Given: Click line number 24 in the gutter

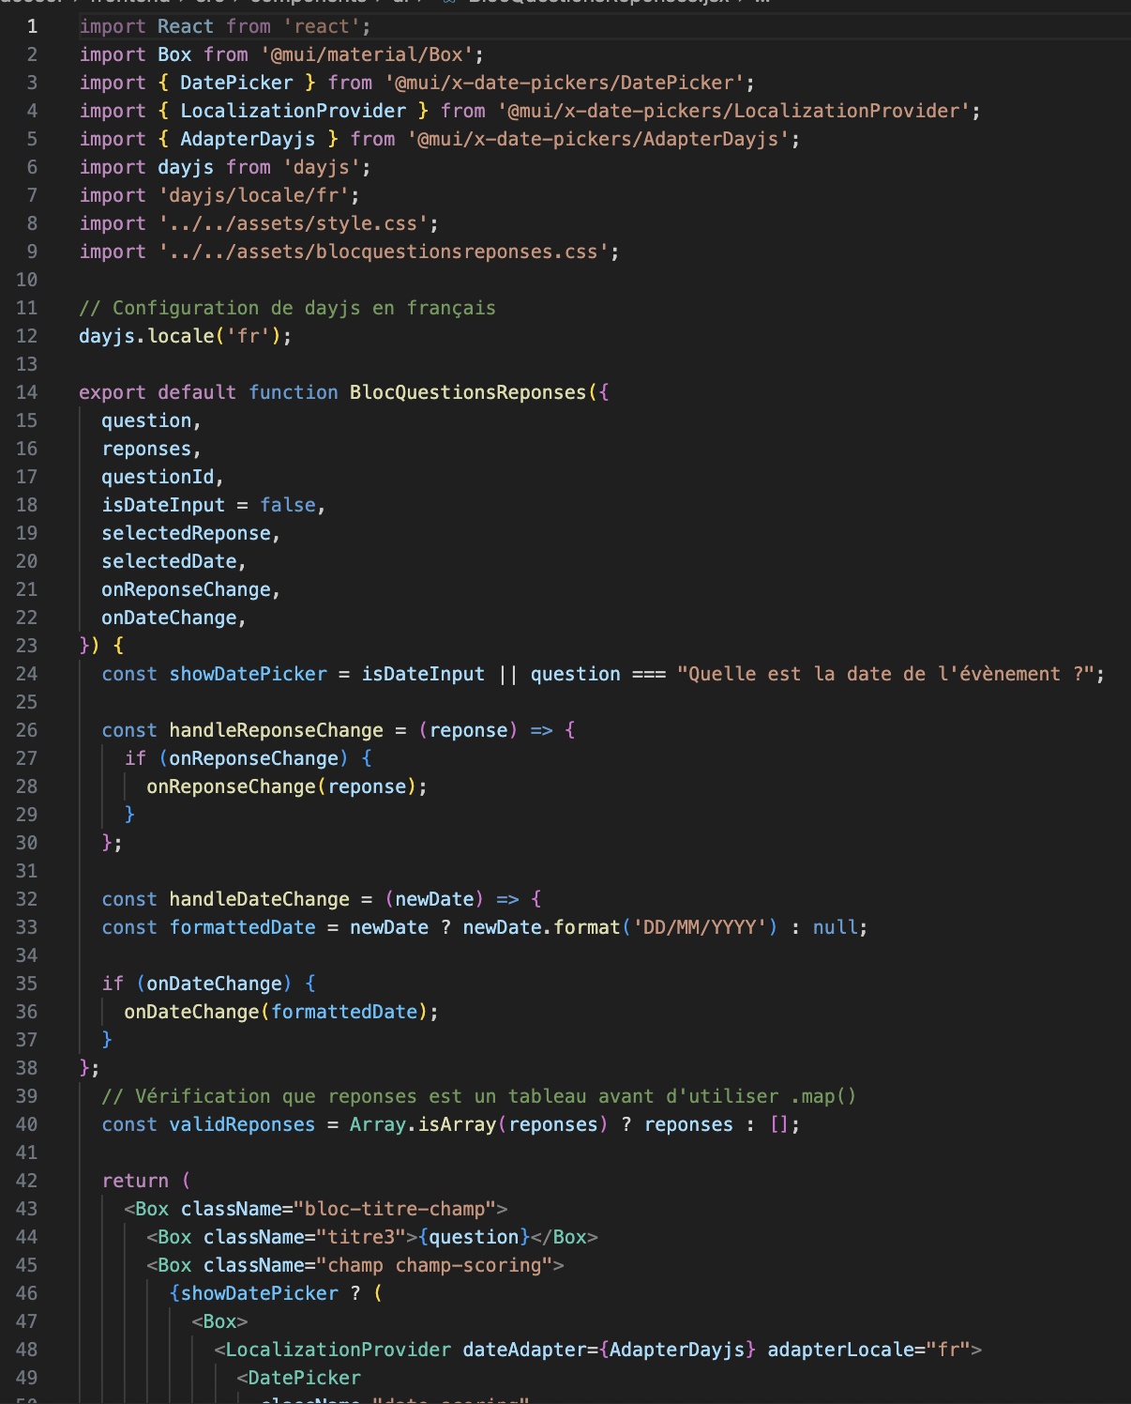Looking at the screenshot, I should pyautogui.click(x=27, y=674).
